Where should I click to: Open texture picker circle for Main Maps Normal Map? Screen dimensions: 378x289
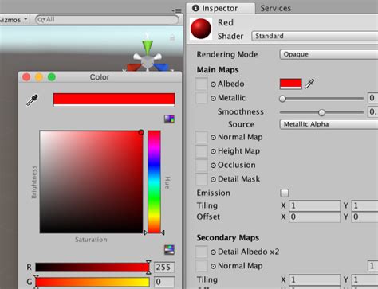[213, 138]
